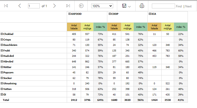The image size is (197, 108).
Task: Navigate back to parent report
Action: pos(81,6)
